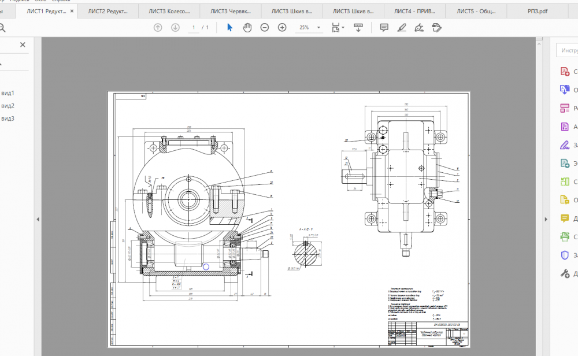578x356 pixels.
Task: Open the Protect shield tool
Action: pyautogui.click(x=565, y=255)
